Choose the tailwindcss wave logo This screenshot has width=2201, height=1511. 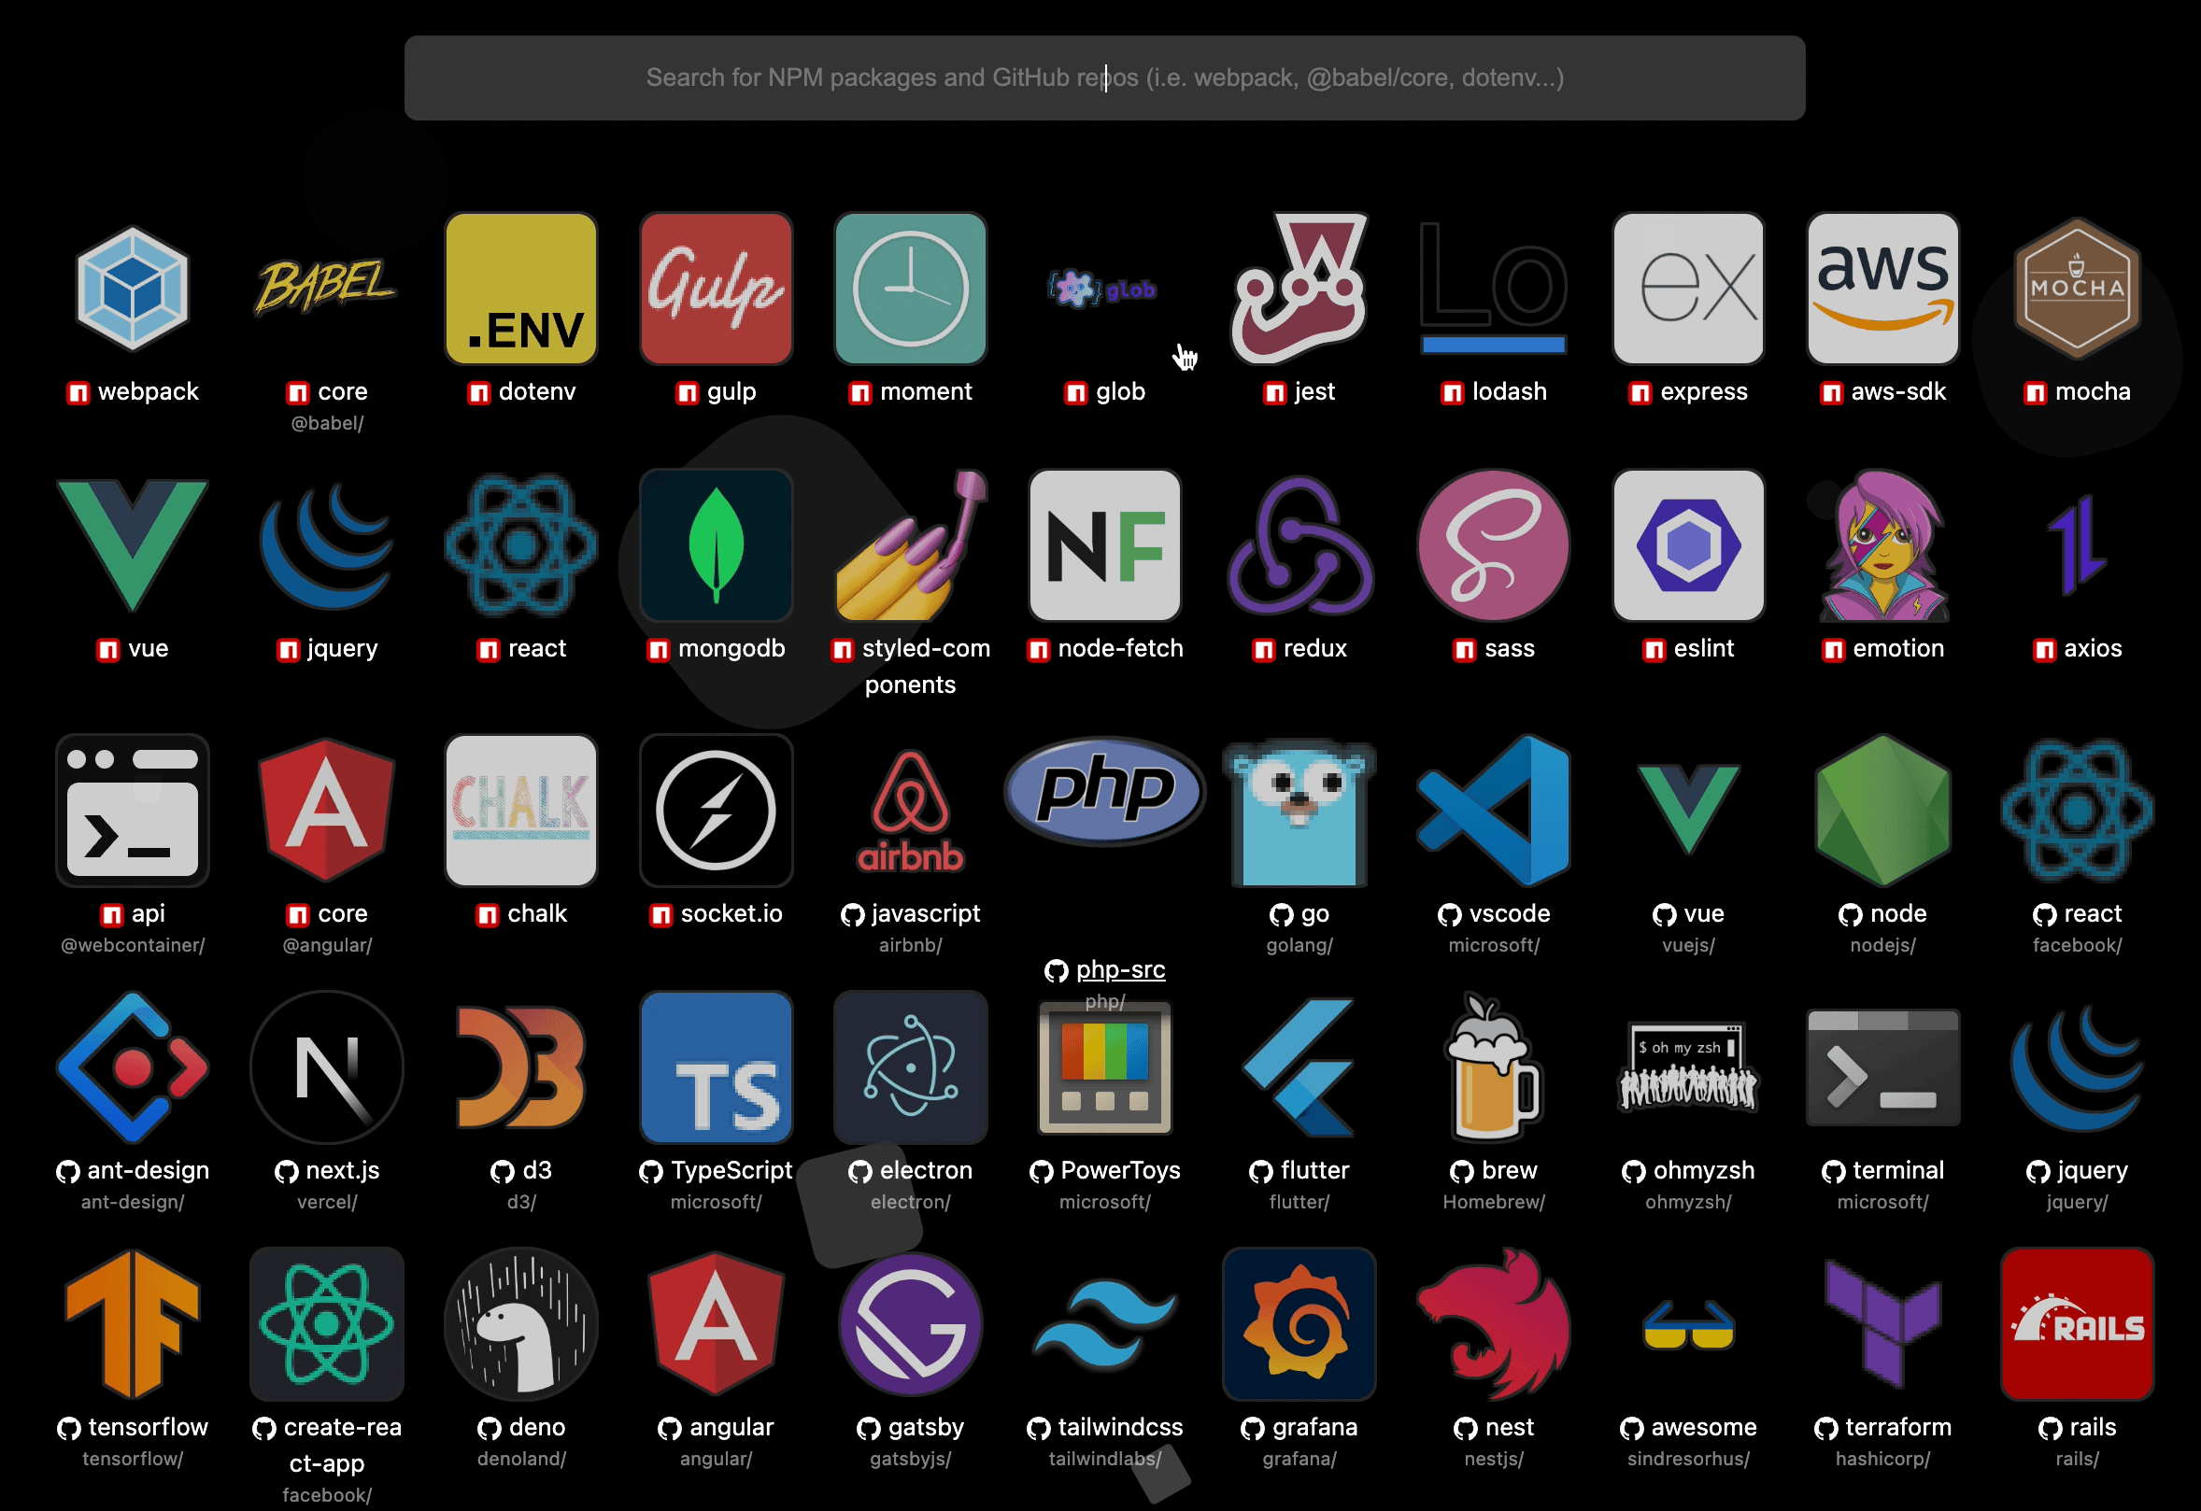click(x=1104, y=1323)
